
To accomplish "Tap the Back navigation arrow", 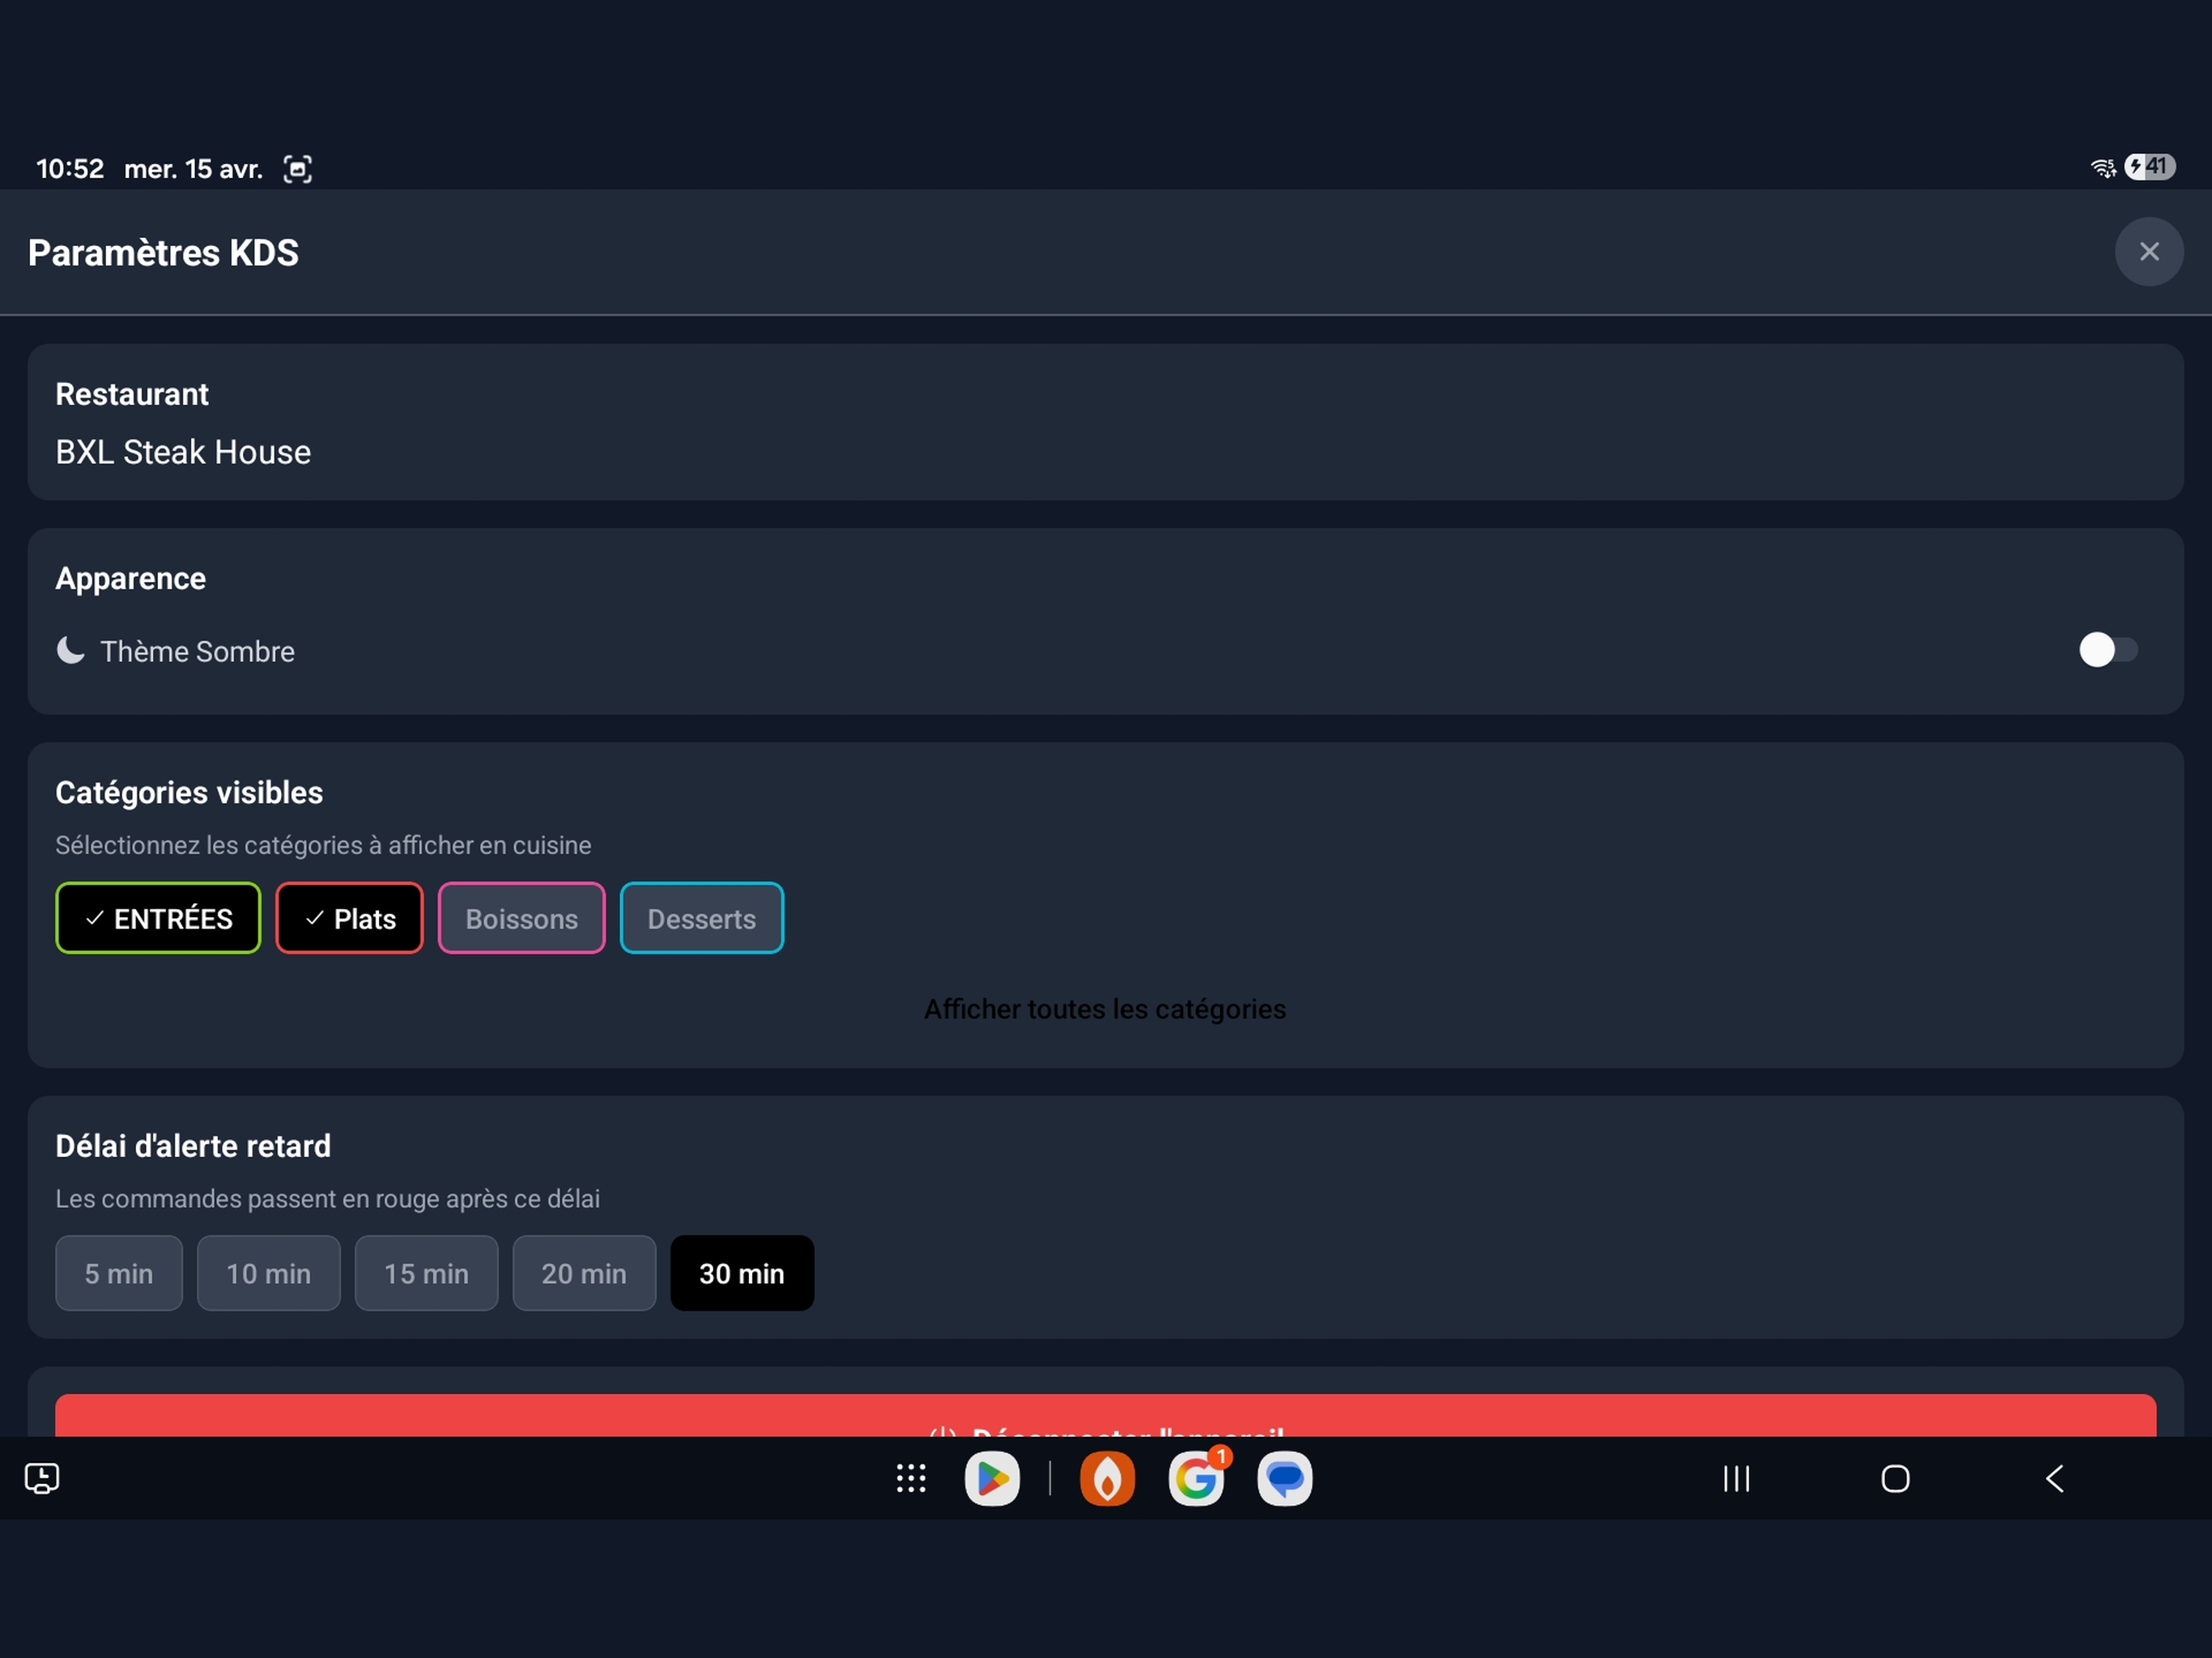I will [2054, 1478].
